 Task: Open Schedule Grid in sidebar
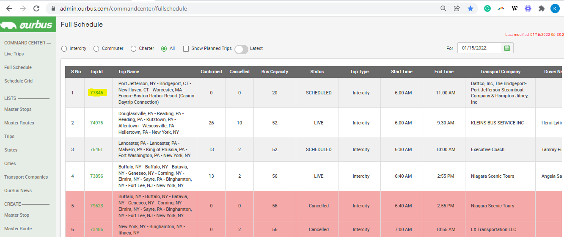[18, 81]
